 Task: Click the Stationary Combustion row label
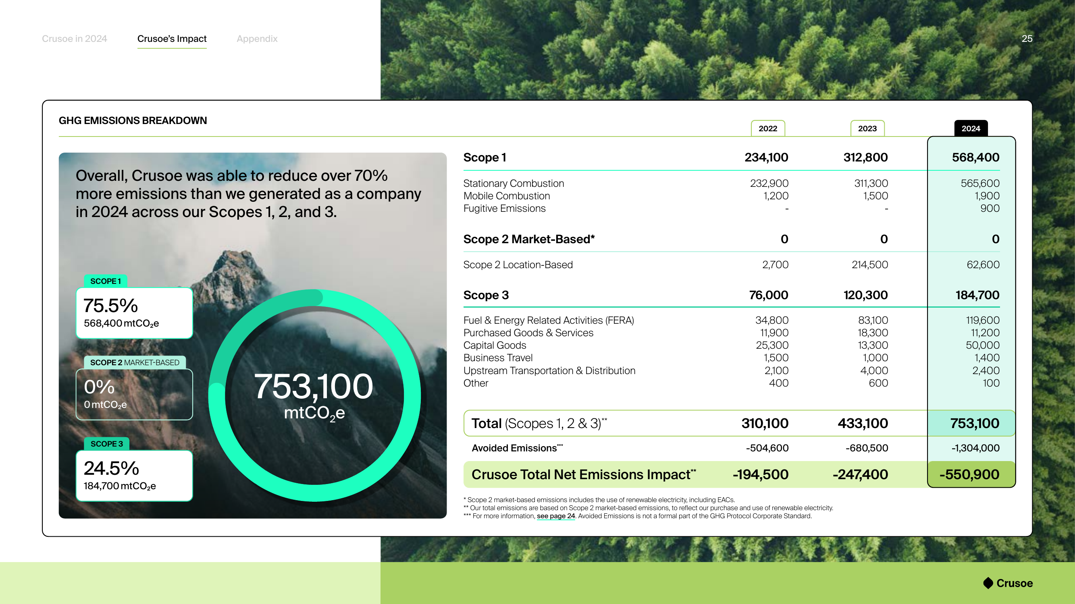point(514,183)
